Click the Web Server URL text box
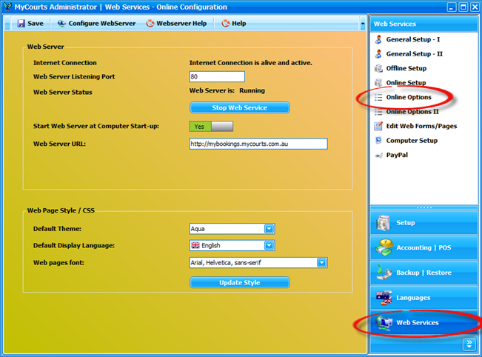Viewport: 482px width, 357px height. tap(258, 144)
